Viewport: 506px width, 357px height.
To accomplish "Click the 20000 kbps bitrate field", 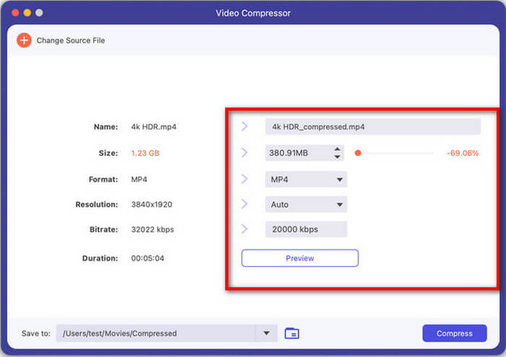I will tap(306, 229).
